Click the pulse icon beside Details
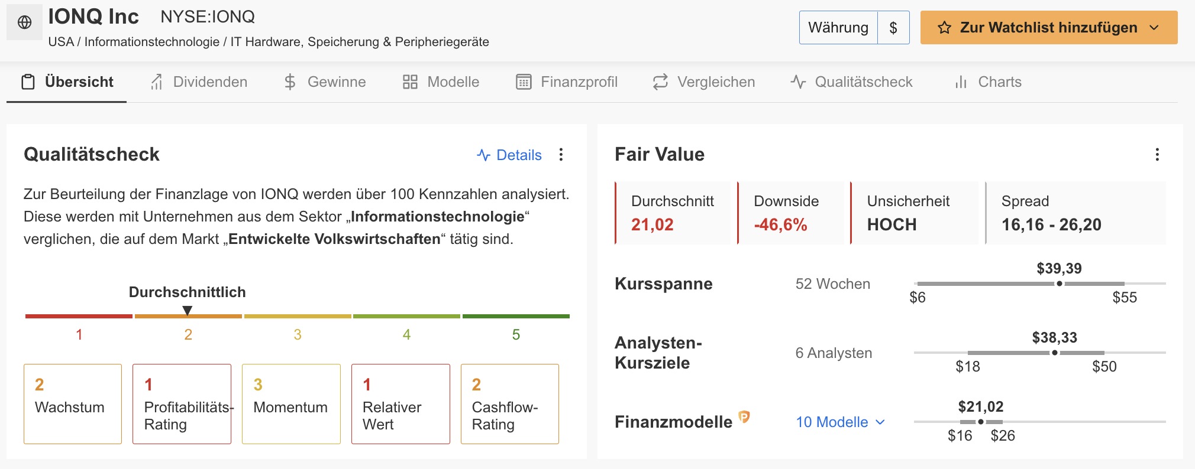 point(483,155)
